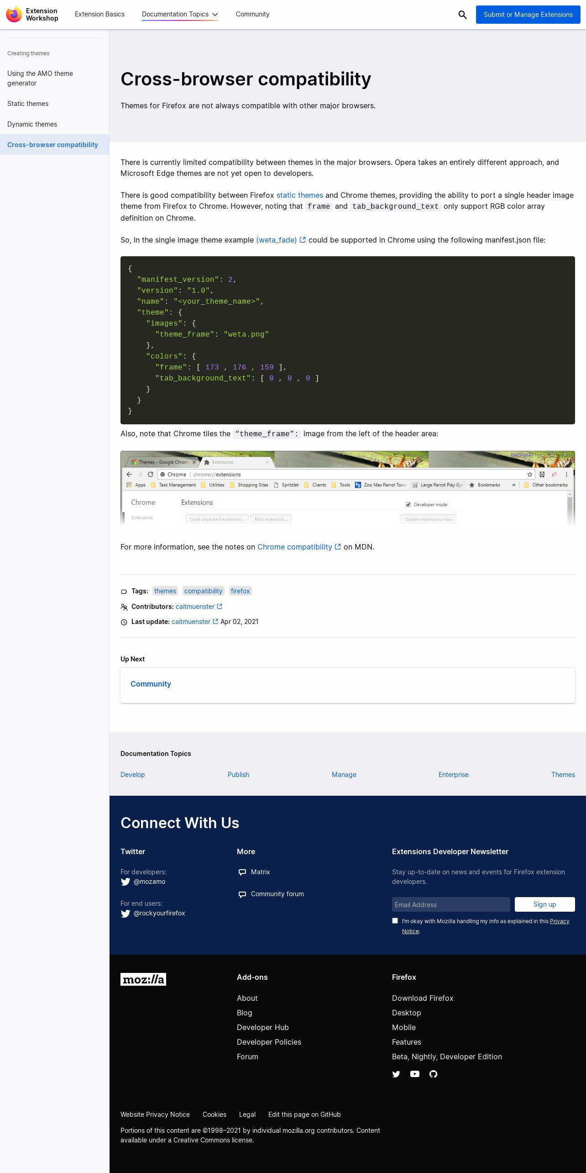The width and height of the screenshot is (586, 1173).
Task: Click the Twitter bird icon beside @mozamo
Action: (x=126, y=882)
